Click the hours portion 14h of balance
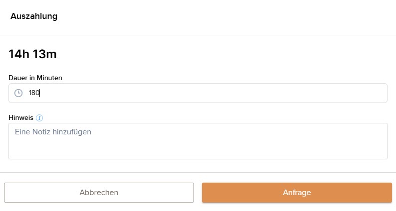Viewport: 396px width, 211px height. [19, 54]
